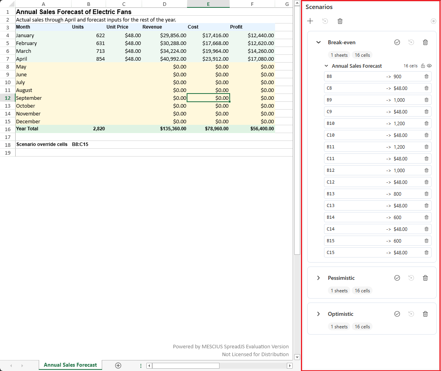Collapse the Annual Sales Forecast sheet group
The width and height of the screenshot is (441, 371).
[326, 66]
